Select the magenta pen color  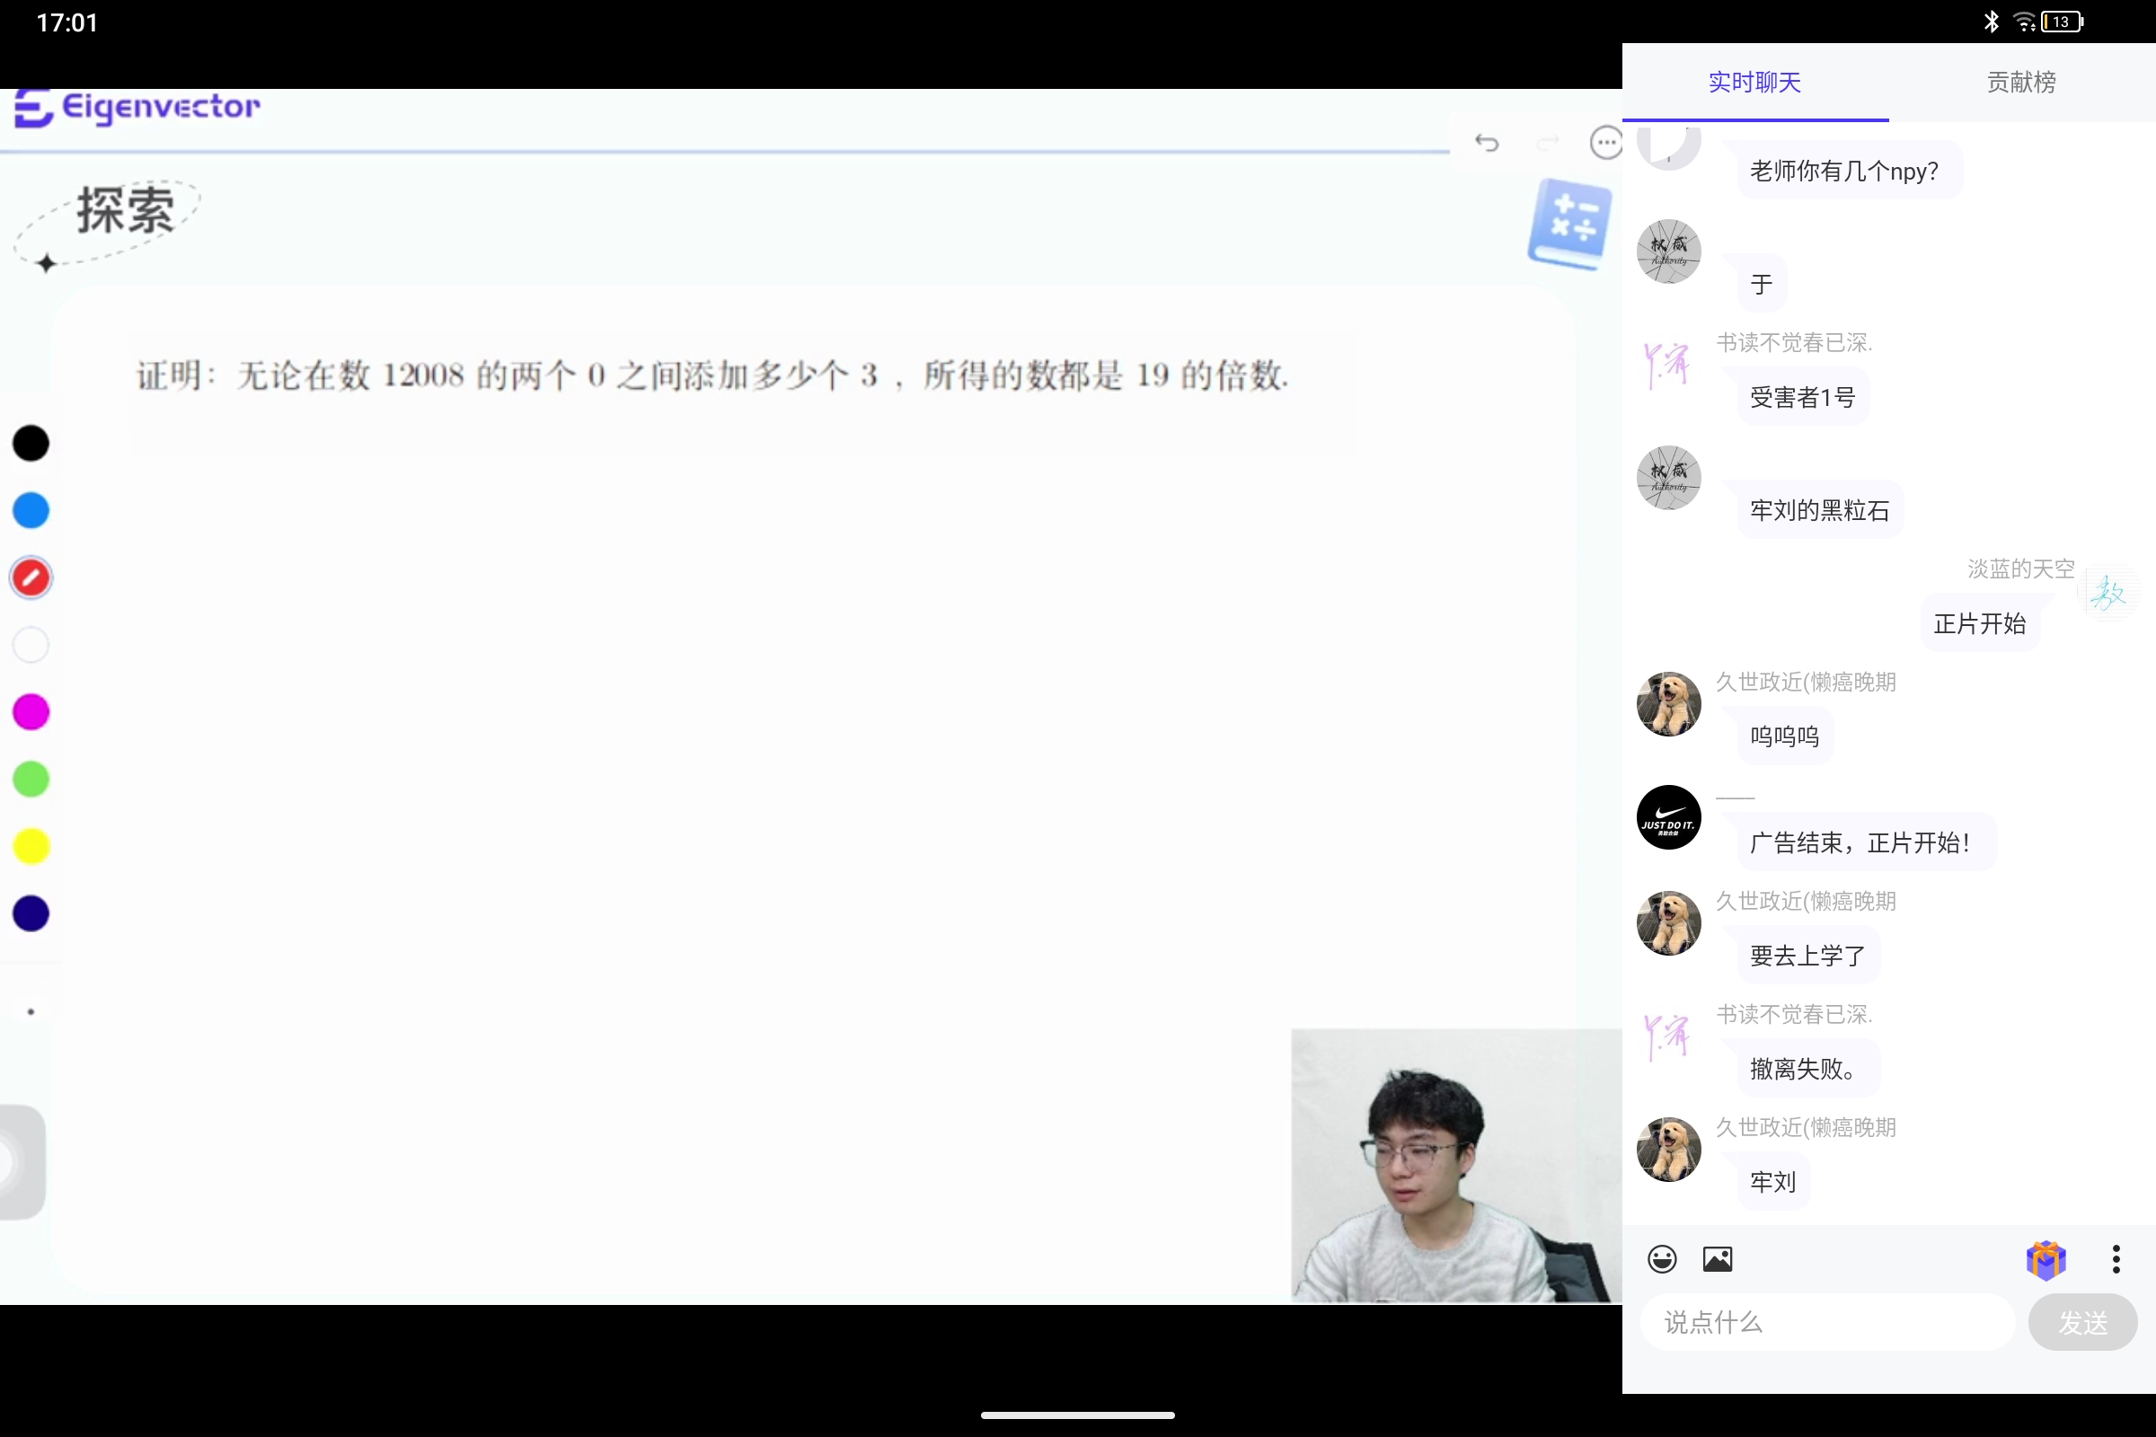point(31,712)
